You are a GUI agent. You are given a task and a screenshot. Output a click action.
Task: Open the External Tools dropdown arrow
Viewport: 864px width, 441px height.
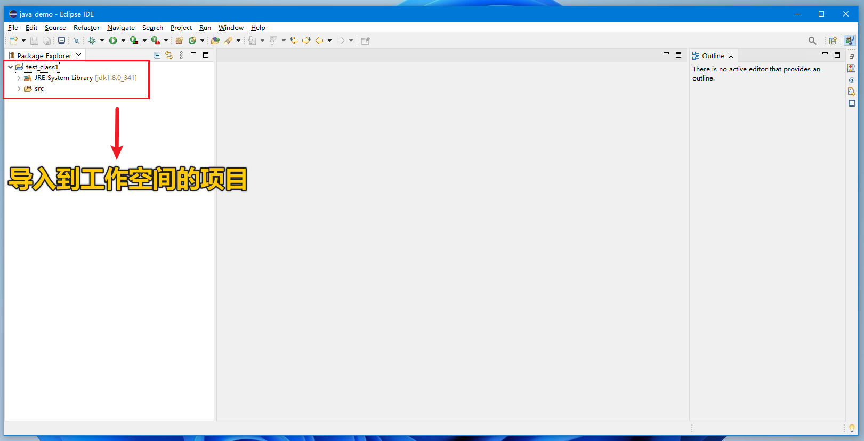[x=166, y=41]
